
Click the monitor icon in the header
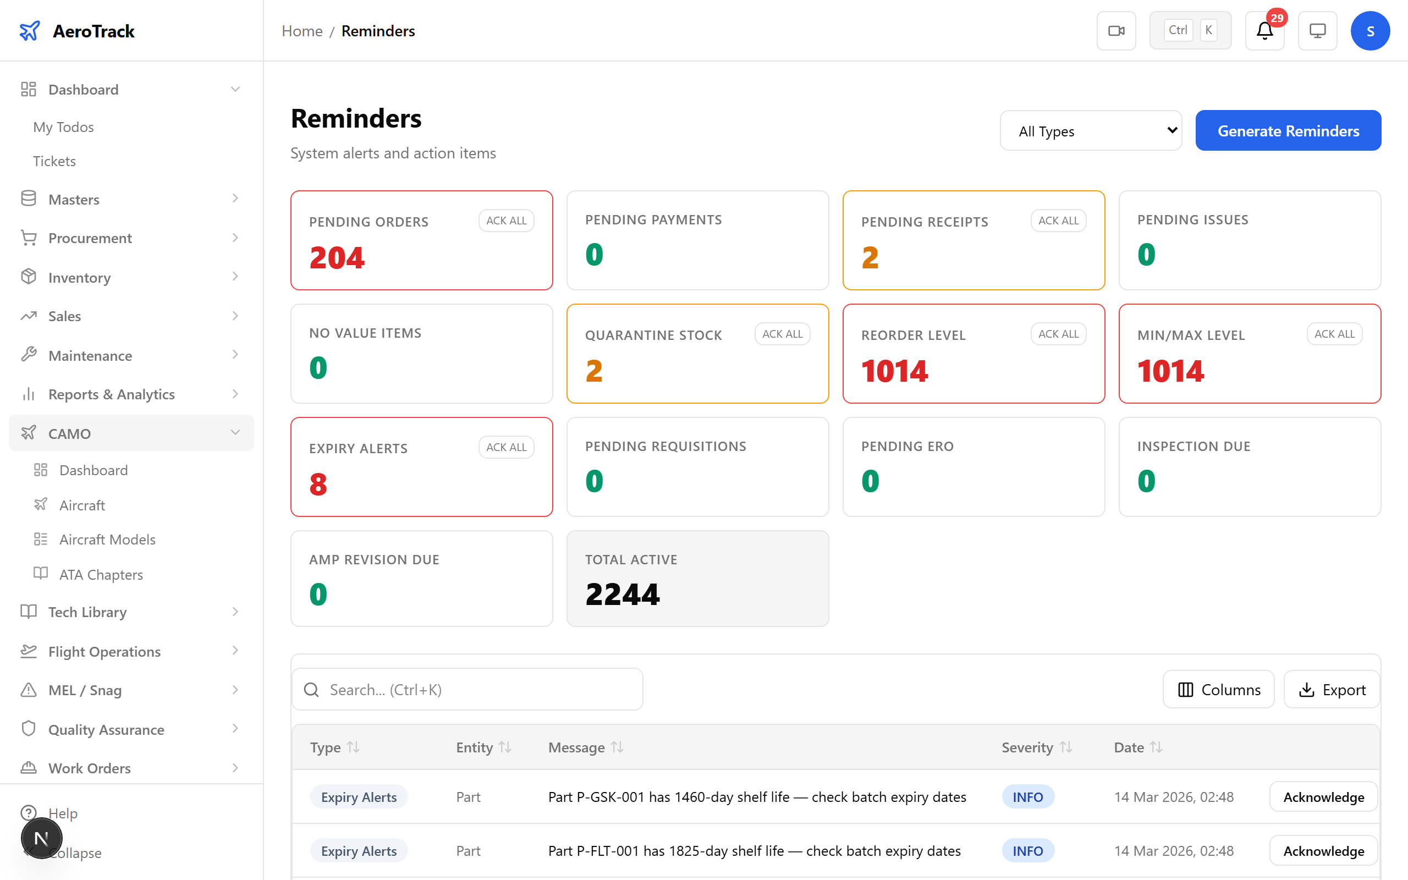pyautogui.click(x=1317, y=30)
